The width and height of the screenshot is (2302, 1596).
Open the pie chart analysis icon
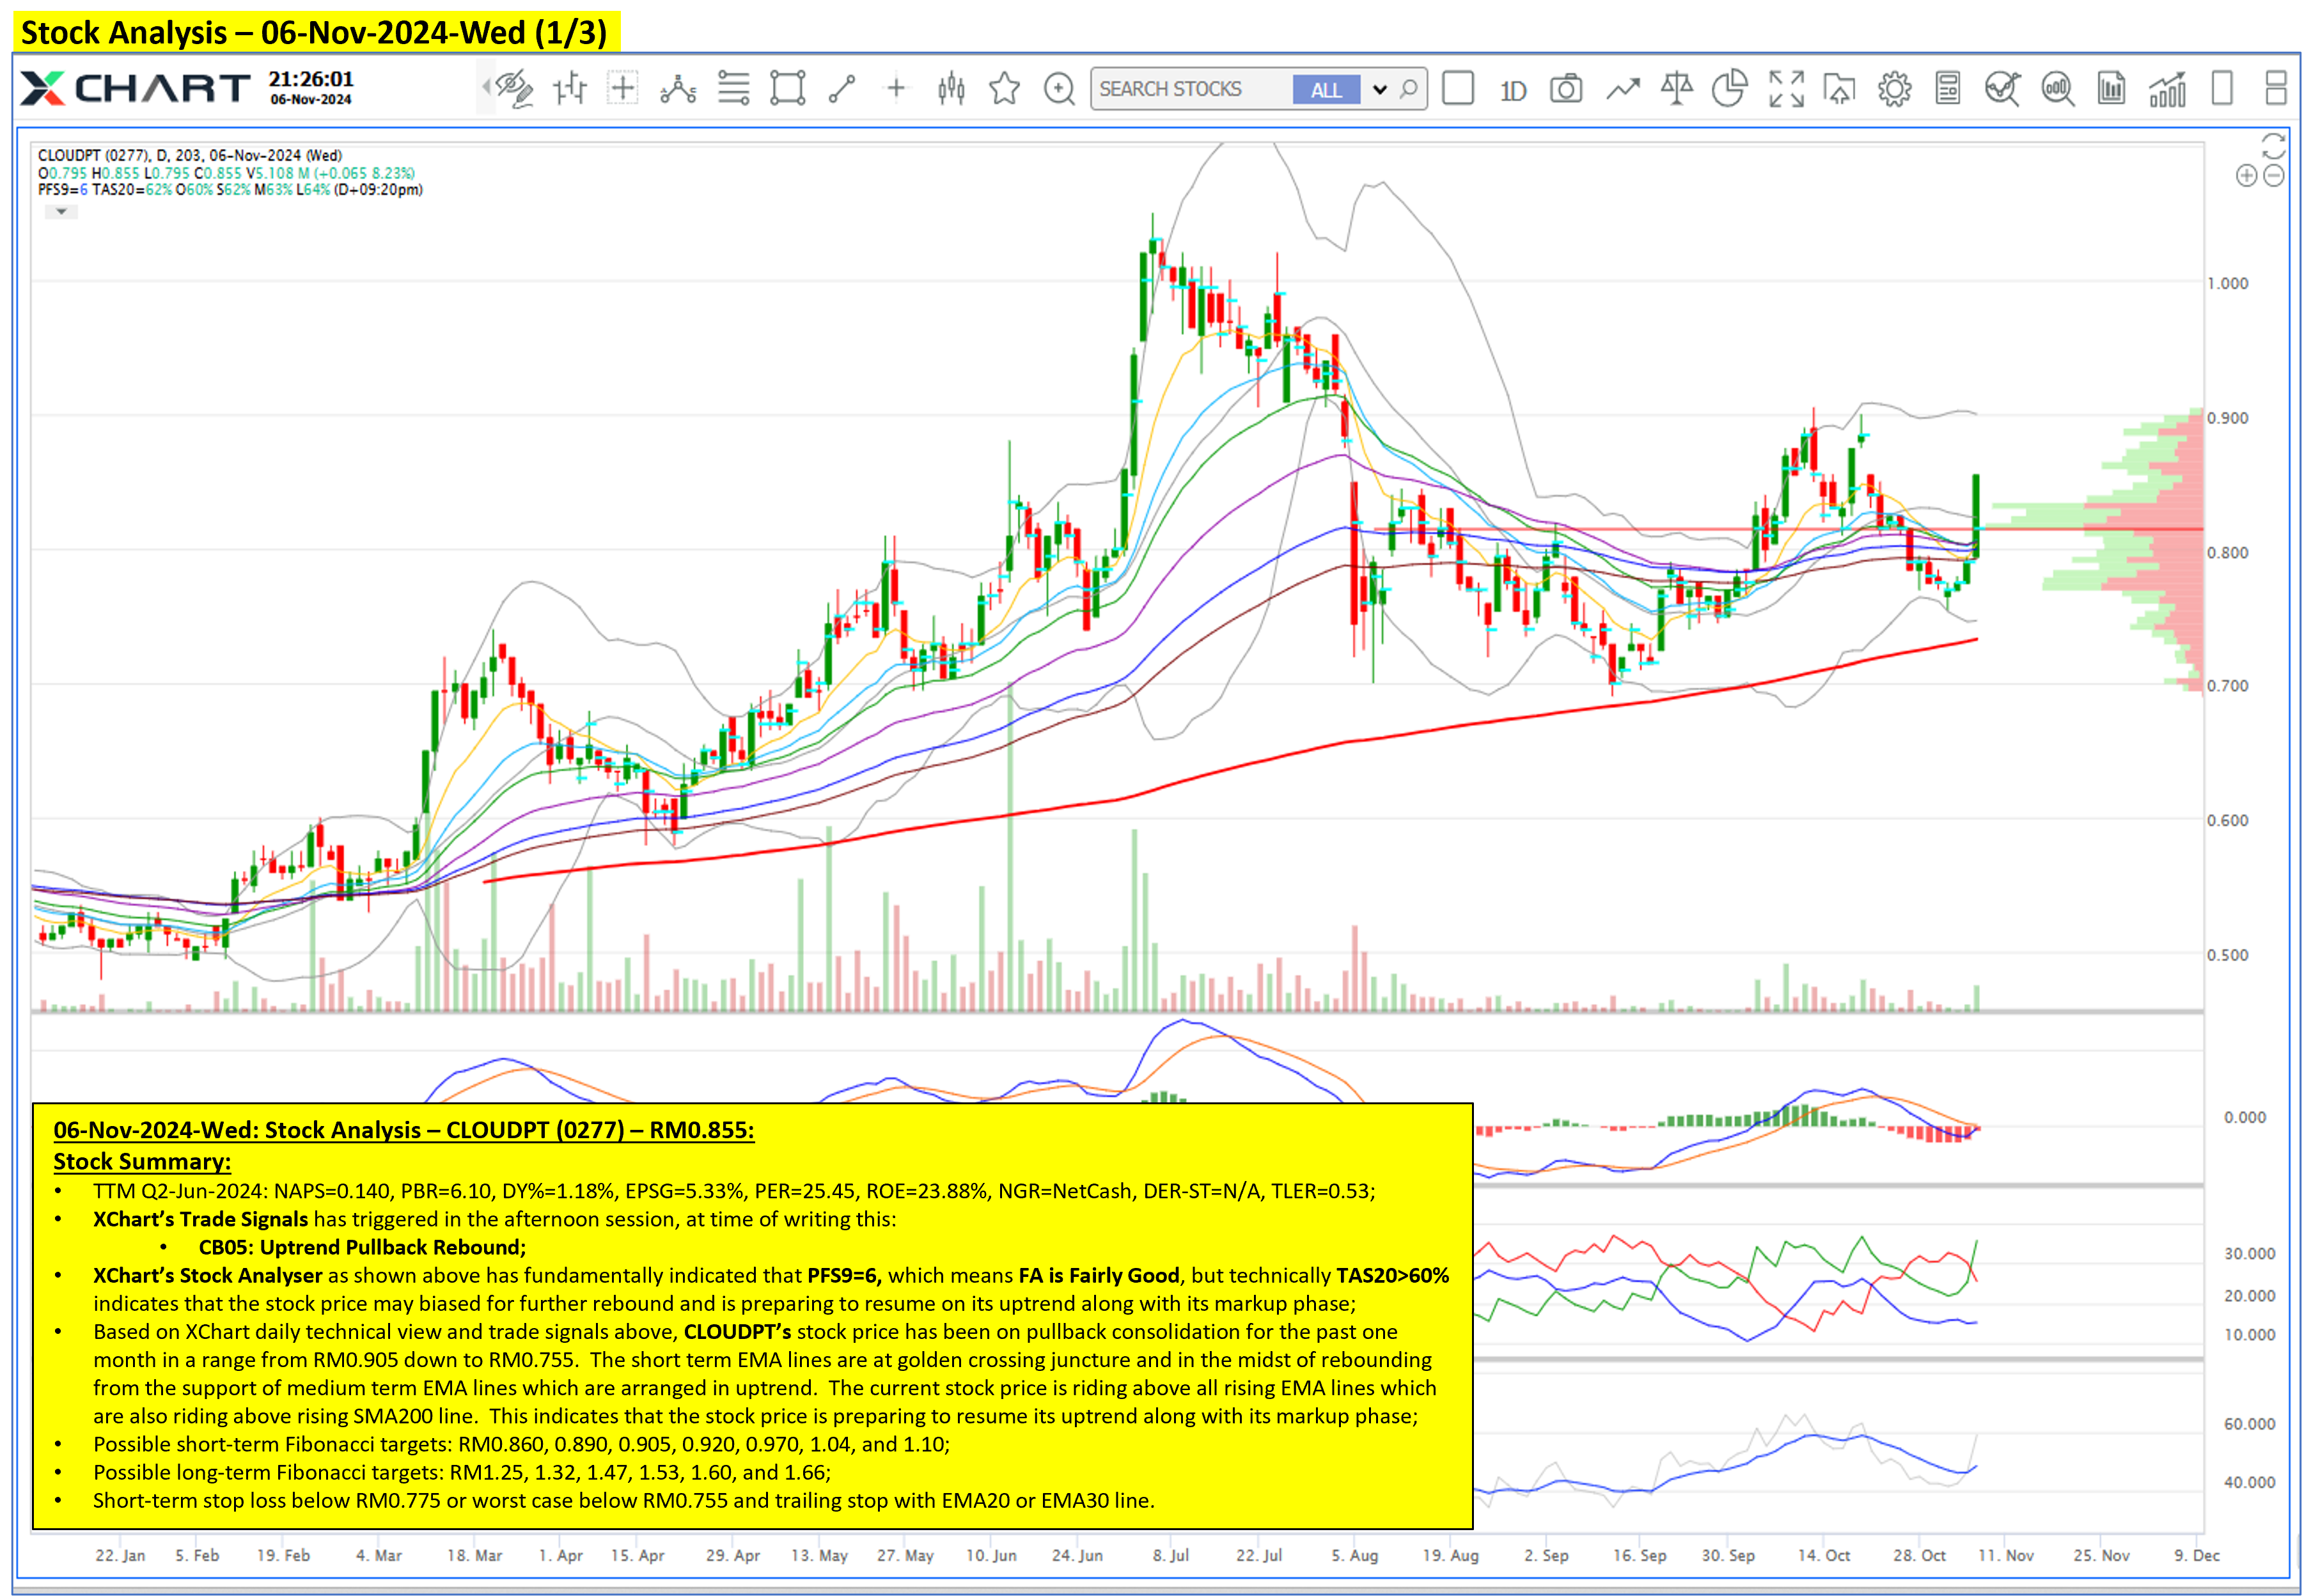coord(1729,88)
